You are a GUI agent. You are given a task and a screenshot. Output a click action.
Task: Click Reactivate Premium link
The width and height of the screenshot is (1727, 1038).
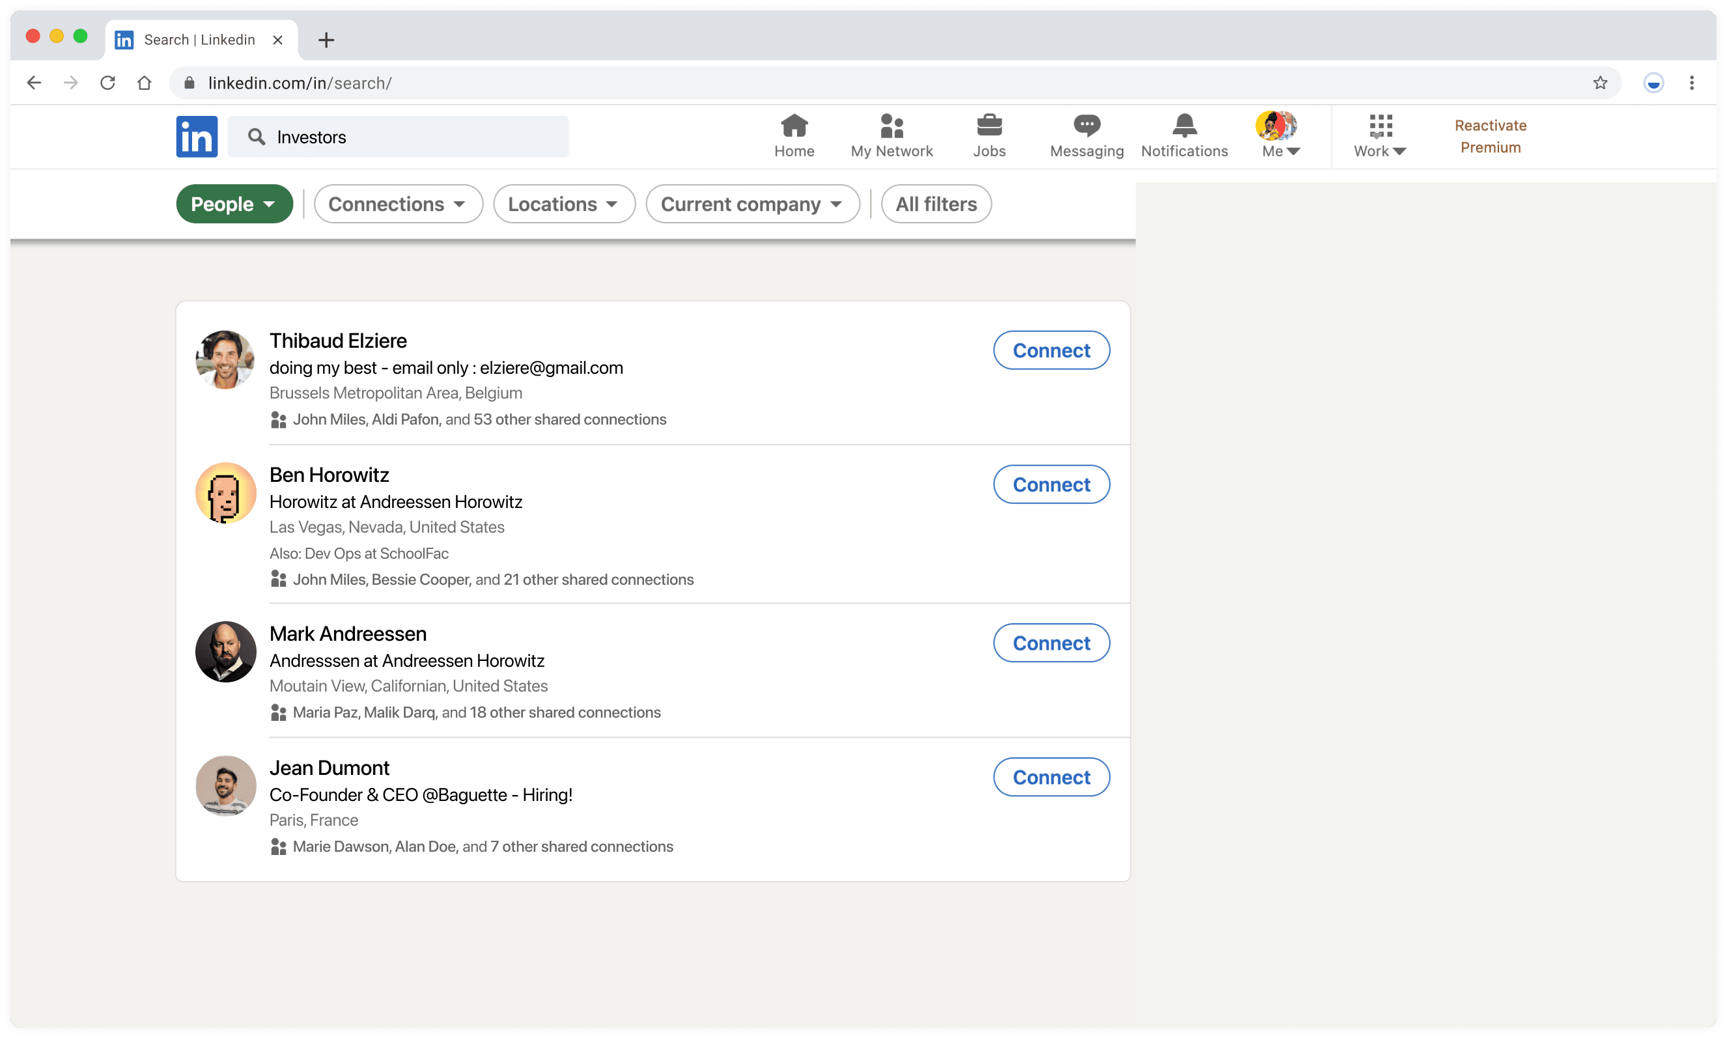pos(1490,136)
